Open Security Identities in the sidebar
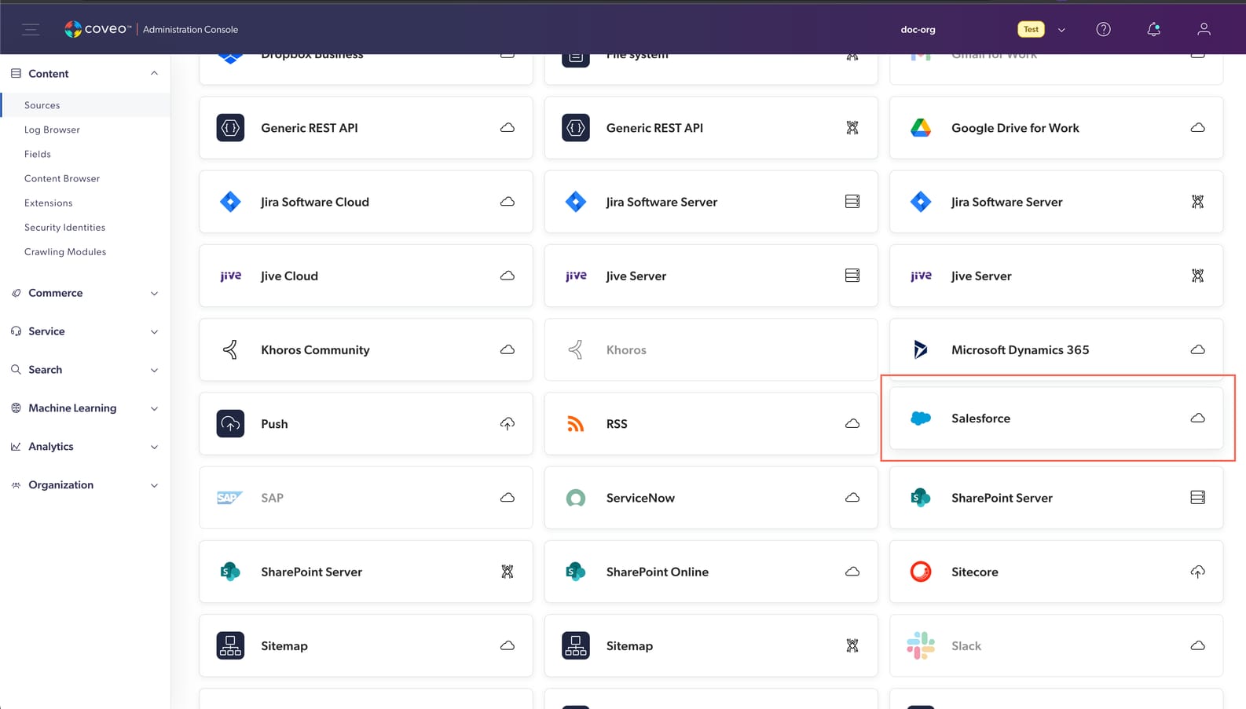This screenshot has width=1246, height=709. [64, 227]
